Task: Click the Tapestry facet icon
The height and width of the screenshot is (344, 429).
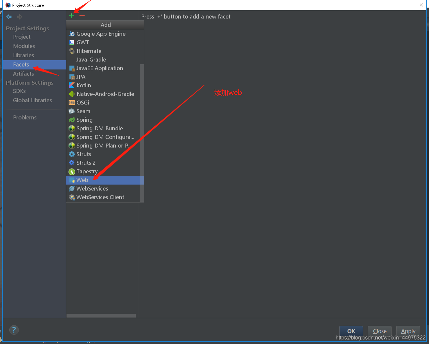Action: coord(72,171)
